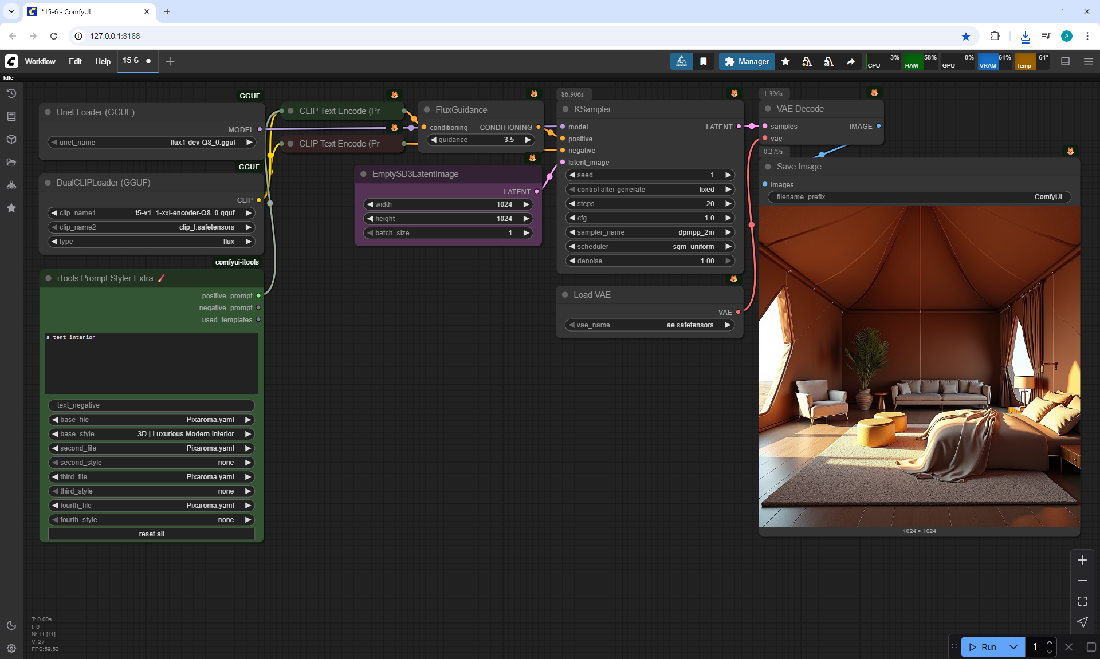This screenshot has width=1100, height=659.
Task: Open the Edit menu
Action: pyautogui.click(x=75, y=61)
